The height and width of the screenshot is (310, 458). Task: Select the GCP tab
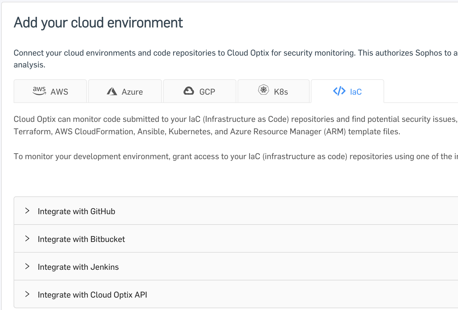pyautogui.click(x=200, y=91)
